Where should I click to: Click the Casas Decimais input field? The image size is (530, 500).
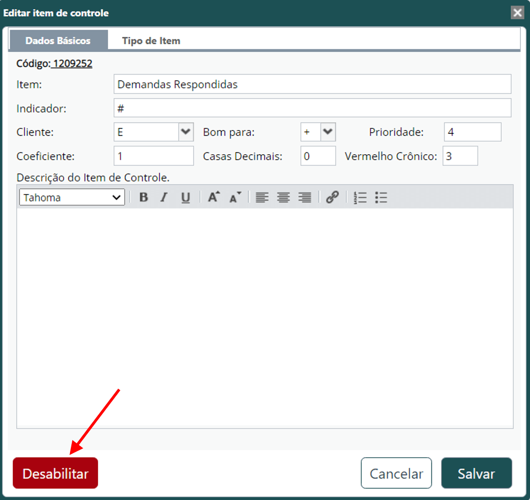(318, 156)
